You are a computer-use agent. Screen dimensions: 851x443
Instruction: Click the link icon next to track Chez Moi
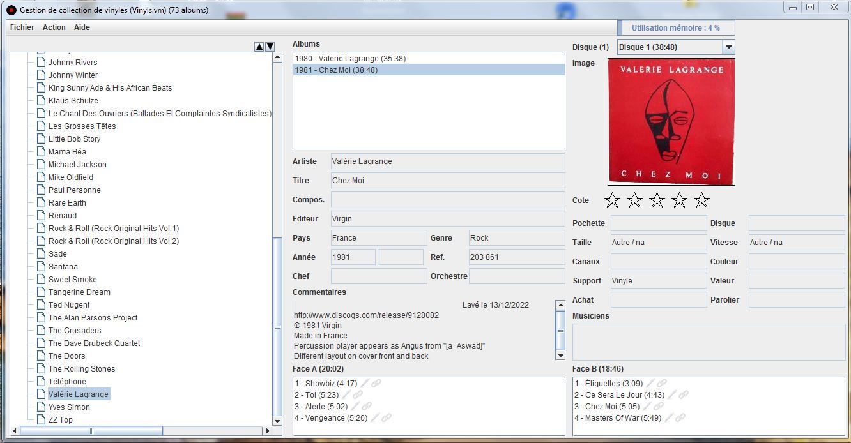(659, 406)
